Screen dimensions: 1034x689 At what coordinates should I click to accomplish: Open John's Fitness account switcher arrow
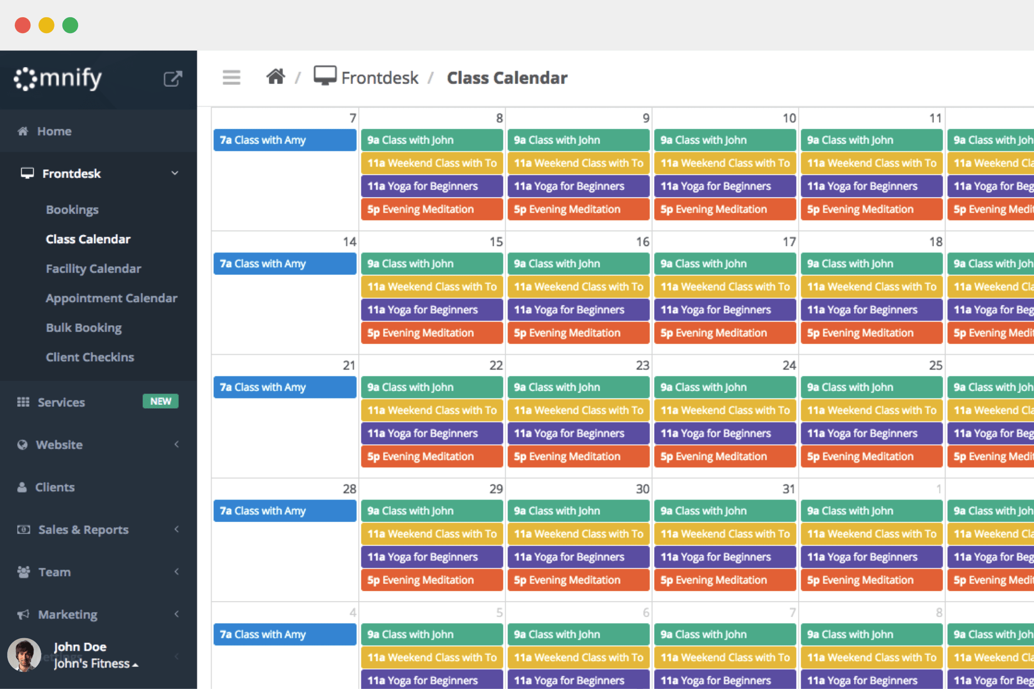point(135,665)
